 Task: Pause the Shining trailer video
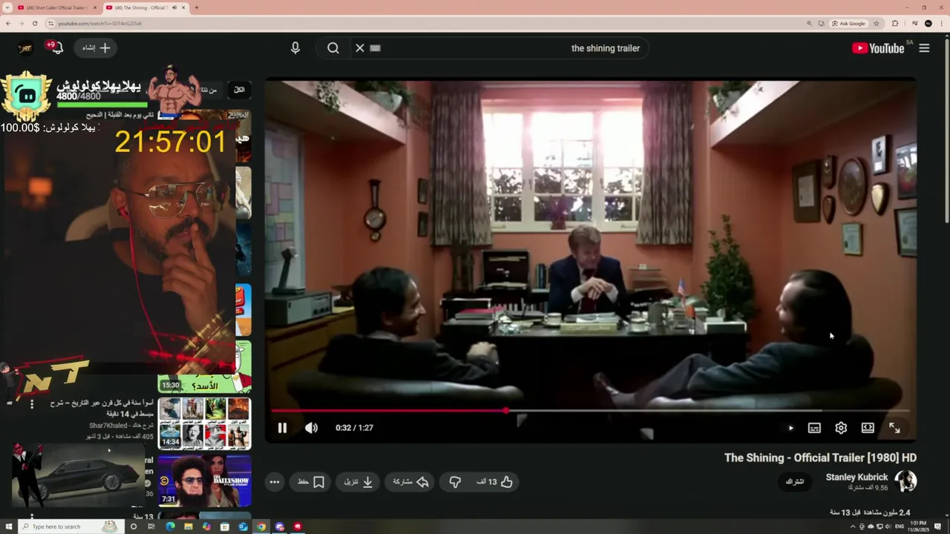(282, 428)
